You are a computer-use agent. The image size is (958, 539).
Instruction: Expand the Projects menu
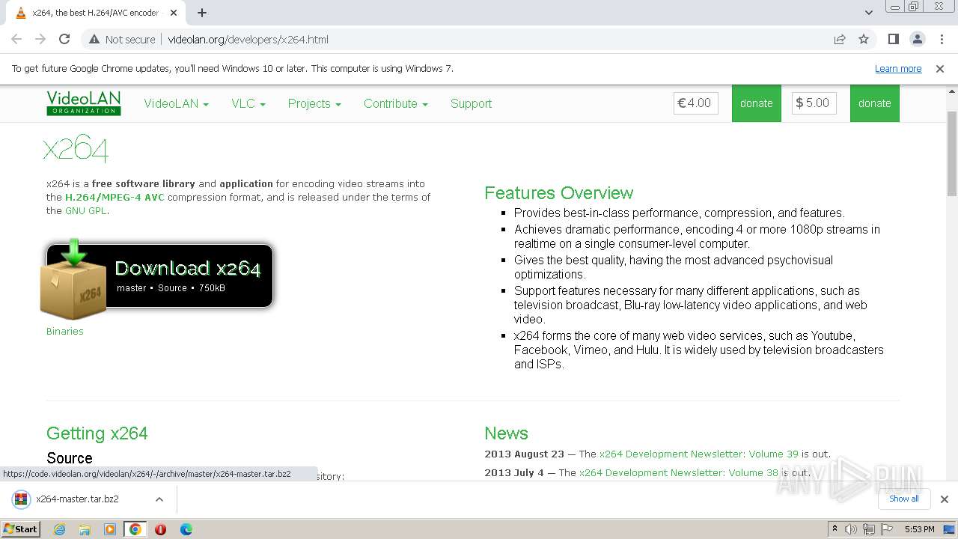pos(314,103)
